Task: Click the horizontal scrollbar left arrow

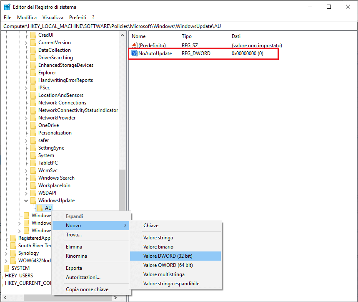Action: point(5,298)
